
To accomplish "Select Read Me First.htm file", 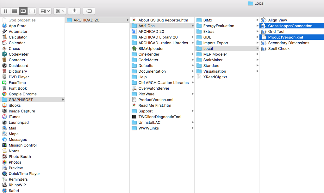I will 155,106.
